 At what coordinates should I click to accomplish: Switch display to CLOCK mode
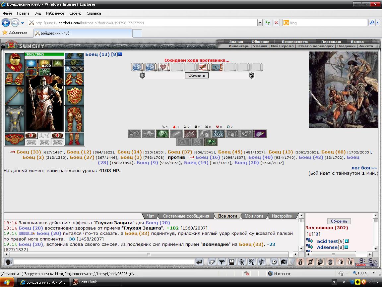(x=361, y=265)
